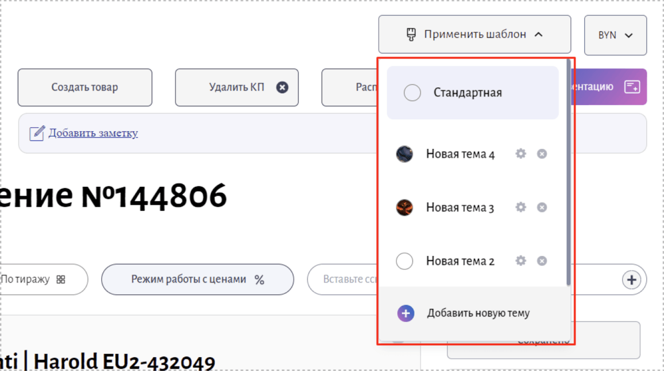This screenshot has width=664, height=371.
Task: Open settings gear for Новая тема 4
Action: [520, 154]
